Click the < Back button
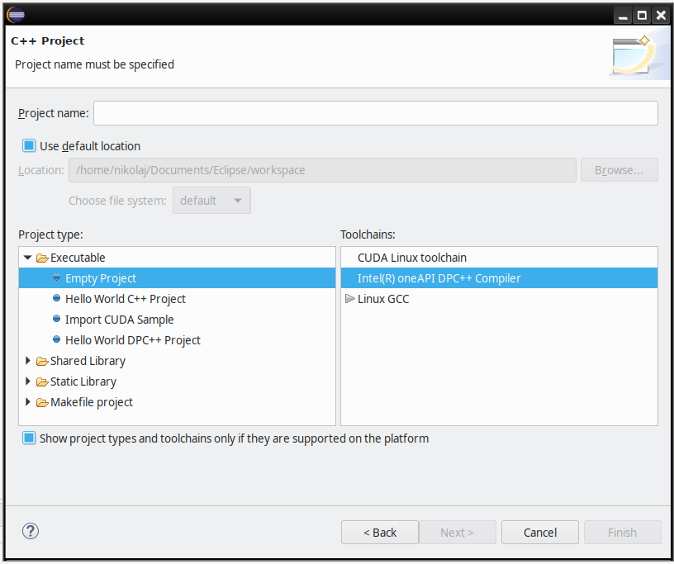674x564 pixels. point(380,532)
